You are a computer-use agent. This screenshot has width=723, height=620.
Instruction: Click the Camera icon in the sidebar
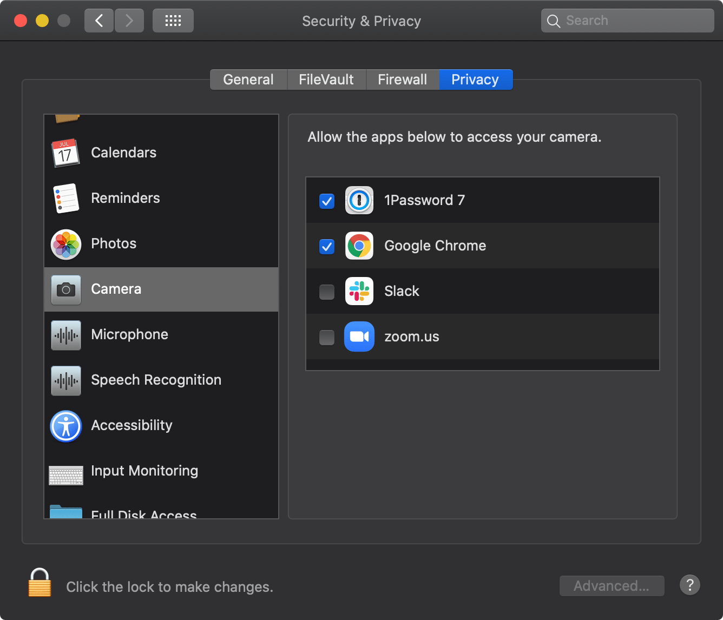pyautogui.click(x=66, y=289)
